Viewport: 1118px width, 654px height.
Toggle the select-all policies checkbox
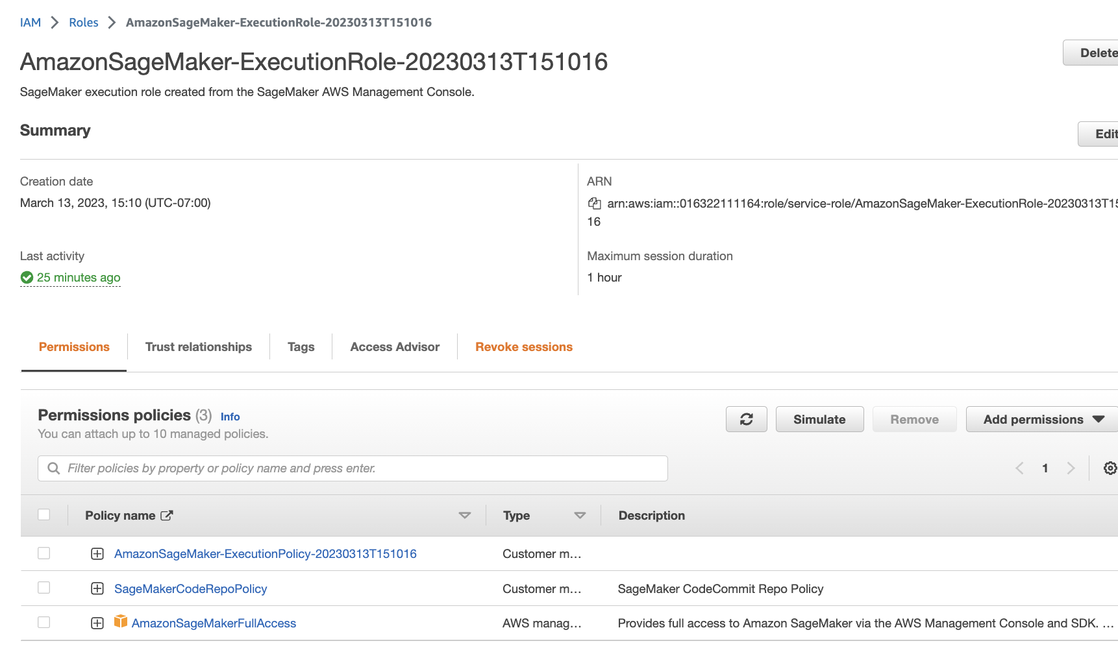tap(44, 515)
